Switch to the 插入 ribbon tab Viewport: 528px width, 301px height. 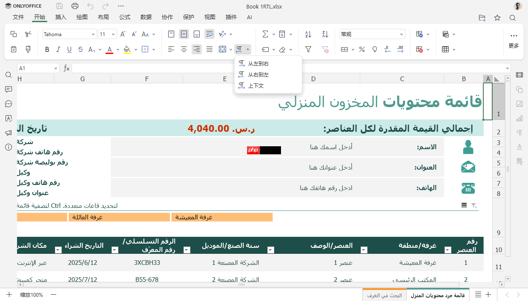point(60,17)
